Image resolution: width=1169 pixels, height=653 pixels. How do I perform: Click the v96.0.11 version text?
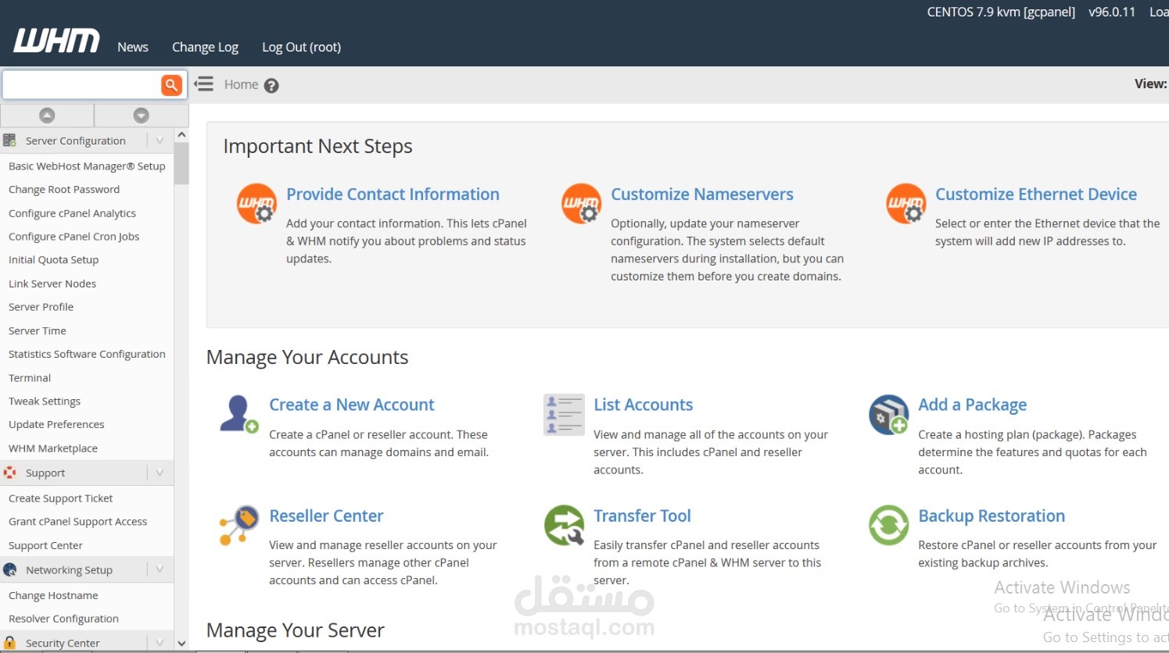pos(1112,12)
